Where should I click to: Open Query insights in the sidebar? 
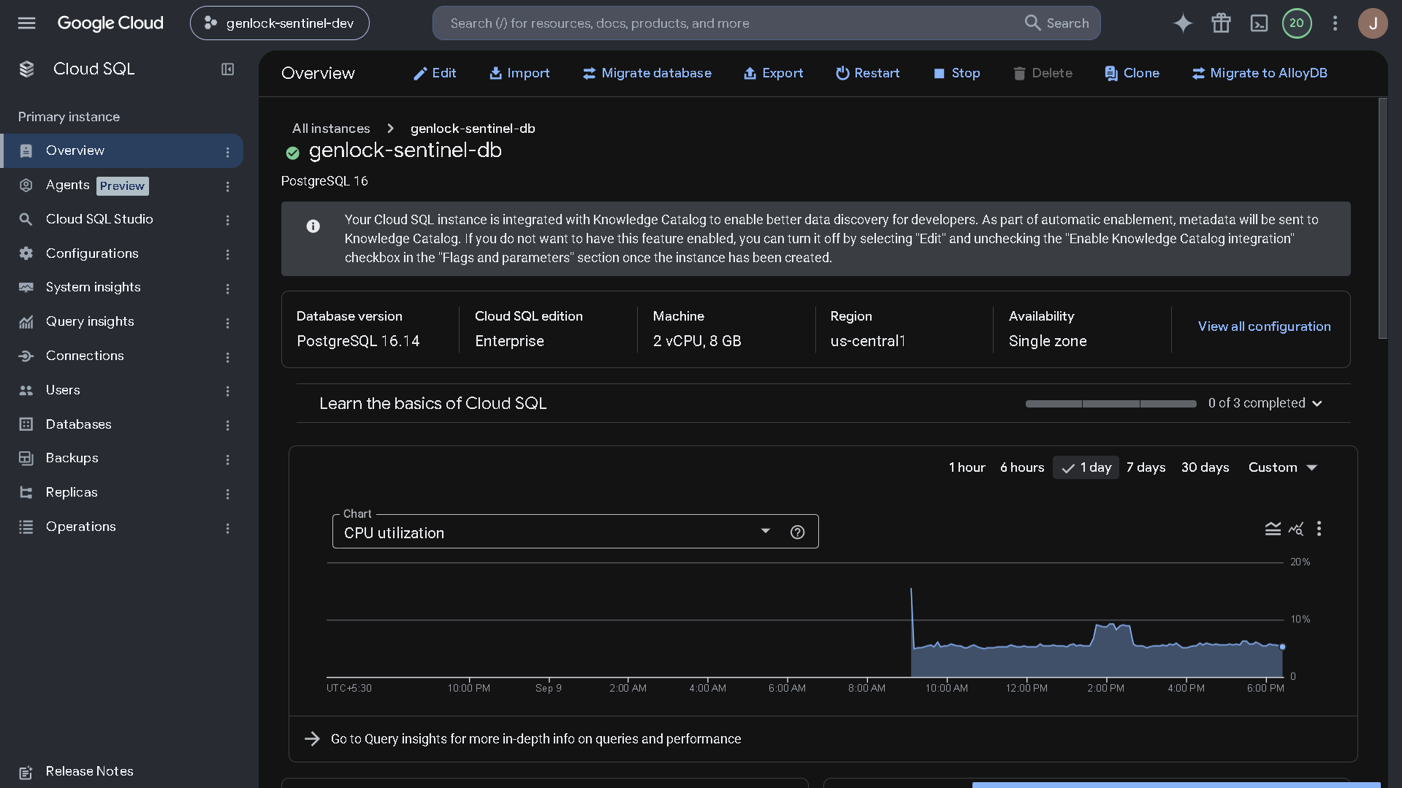[90, 321]
